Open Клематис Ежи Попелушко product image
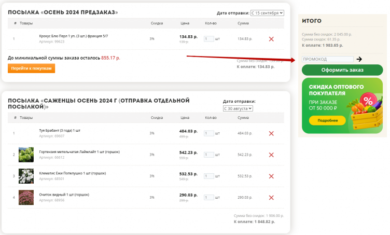 click(26, 176)
